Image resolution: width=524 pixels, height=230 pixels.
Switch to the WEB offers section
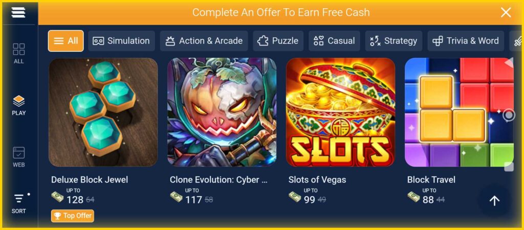tap(19, 157)
